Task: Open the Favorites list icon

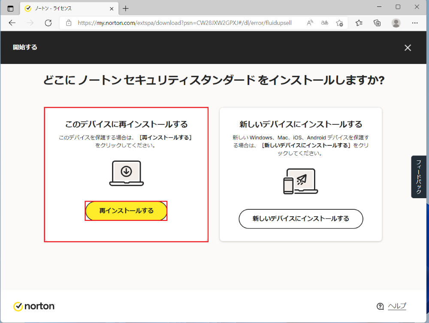Action: [359, 23]
